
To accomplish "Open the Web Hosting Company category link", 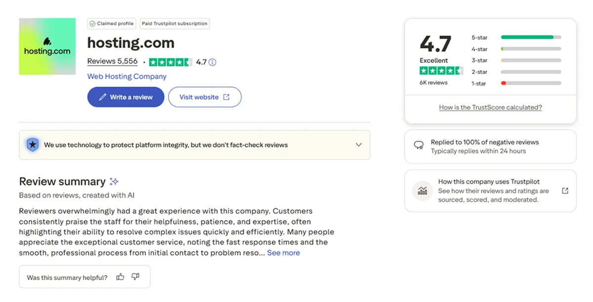I will [127, 76].
